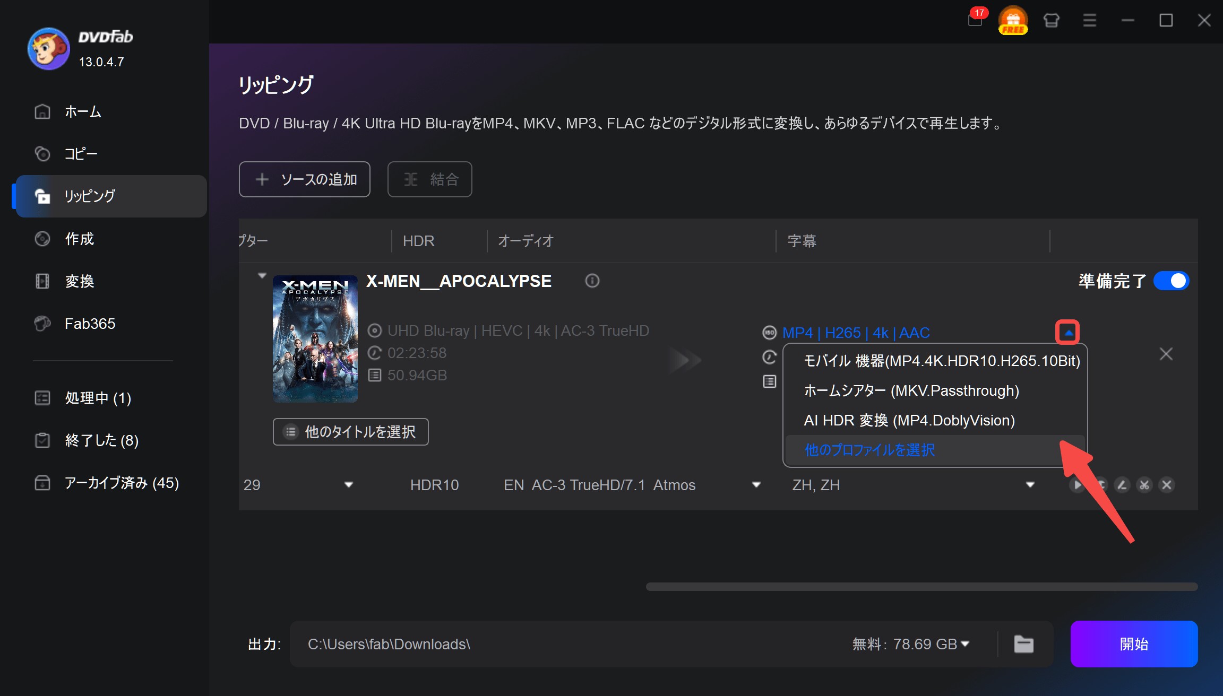Viewport: 1223px width, 696px height.
Task: Open the trim scissors icon
Action: click(x=1144, y=485)
